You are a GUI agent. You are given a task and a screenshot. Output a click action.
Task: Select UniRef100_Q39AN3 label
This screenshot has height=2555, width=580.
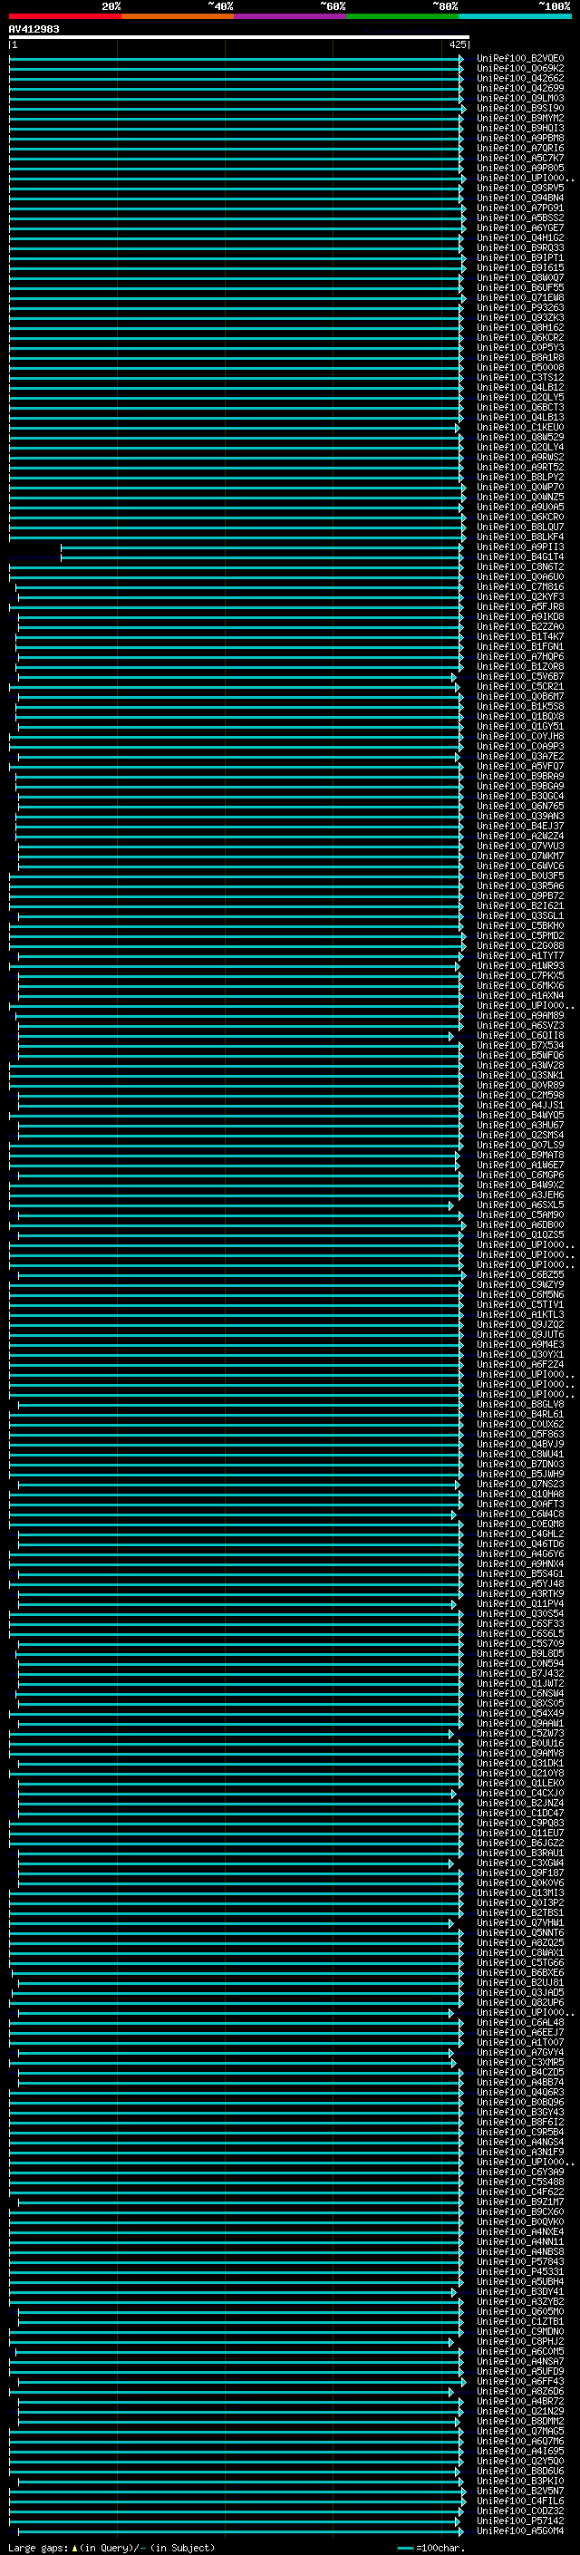point(520,817)
